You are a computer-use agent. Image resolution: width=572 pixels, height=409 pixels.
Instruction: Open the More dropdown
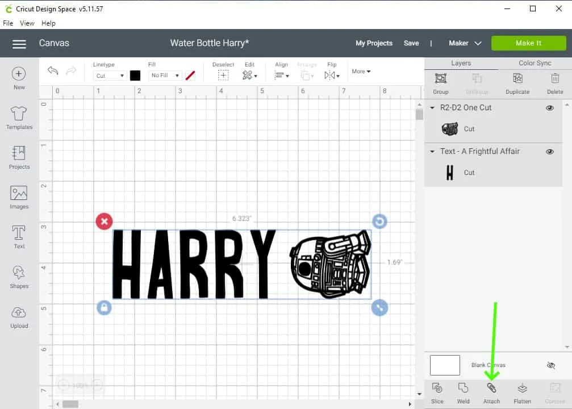[361, 72]
